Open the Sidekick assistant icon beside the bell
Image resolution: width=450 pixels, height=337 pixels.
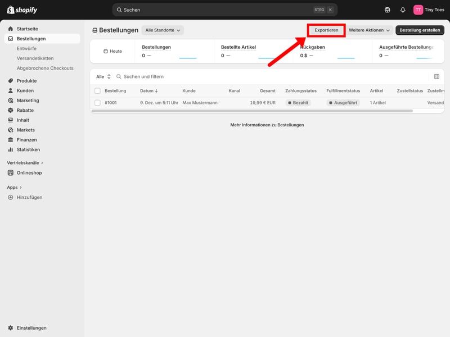(x=387, y=10)
